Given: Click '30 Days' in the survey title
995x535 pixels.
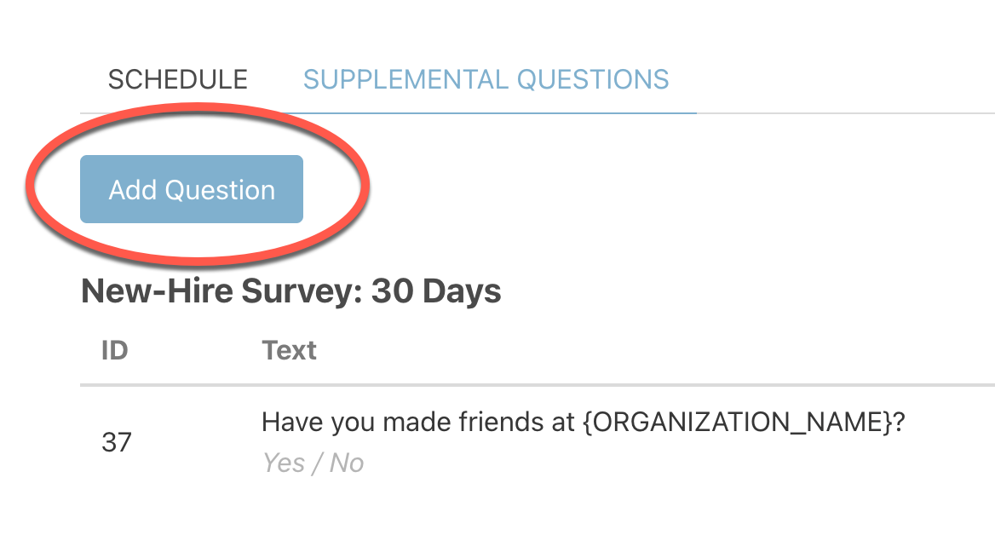Looking at the screenshot, I should [436, 291].
